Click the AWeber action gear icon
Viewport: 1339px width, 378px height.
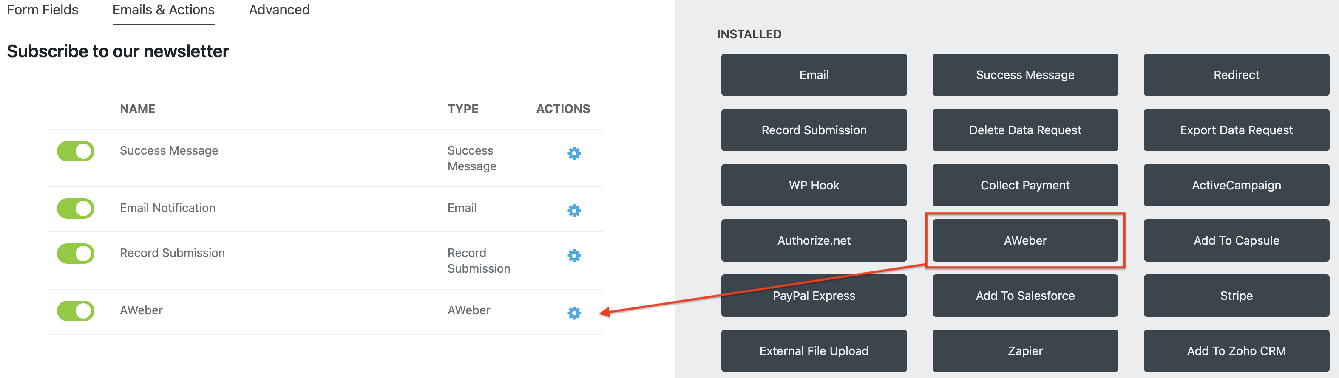pyautogui.click(x=574, y=313)
